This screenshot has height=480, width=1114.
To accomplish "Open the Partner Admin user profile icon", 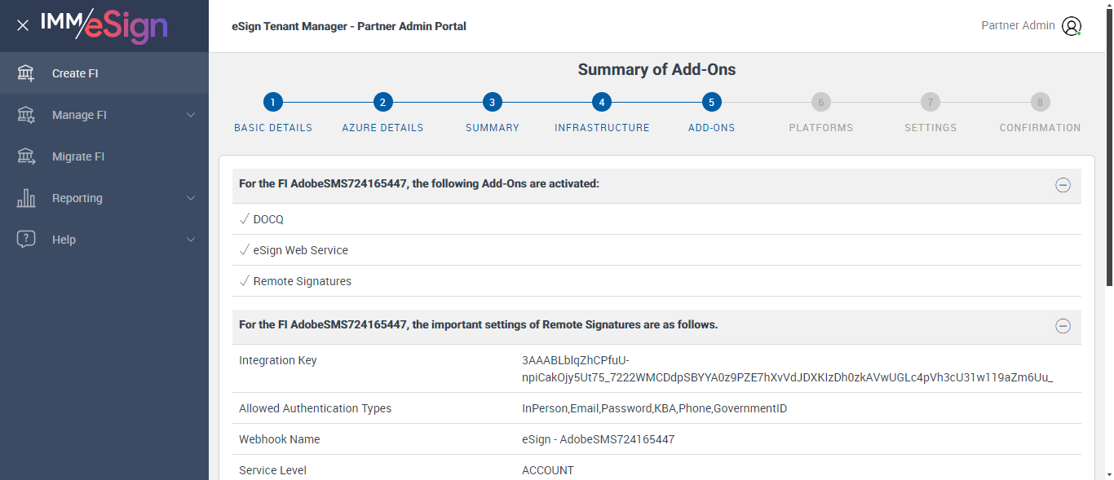I will click(x=1071, y=26).
